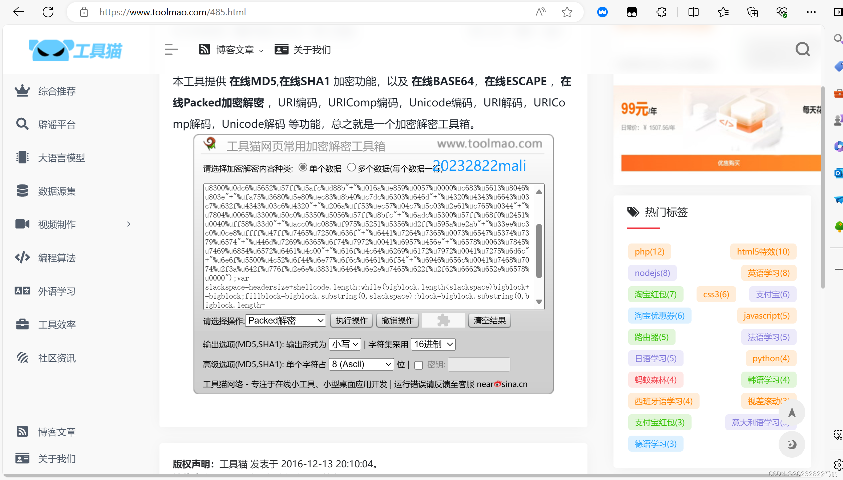Reload the page with refresh icon
843x480 pixels.
(x=48, y=12)
